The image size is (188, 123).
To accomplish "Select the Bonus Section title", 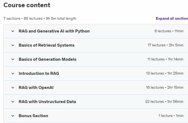I will pos(33,116).
